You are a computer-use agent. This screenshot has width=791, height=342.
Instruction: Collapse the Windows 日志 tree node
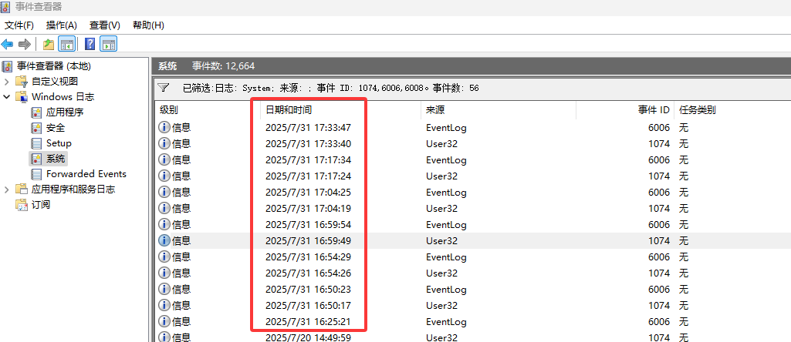pos(6,97)
